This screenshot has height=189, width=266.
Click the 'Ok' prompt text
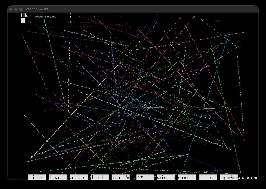25,15
